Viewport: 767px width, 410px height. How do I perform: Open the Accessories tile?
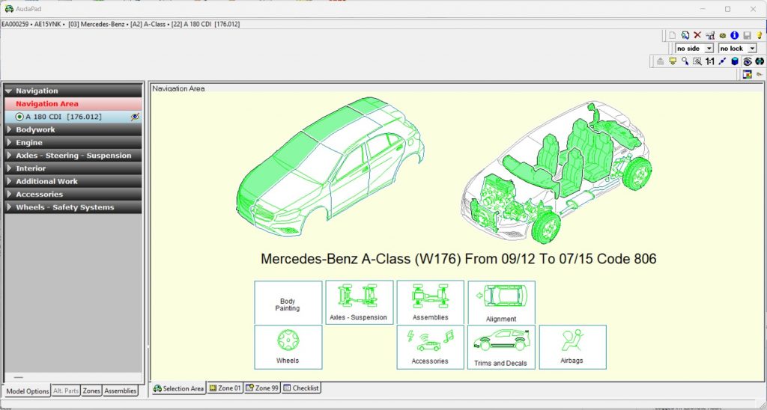pyautogui.click(x=431, y=347)
